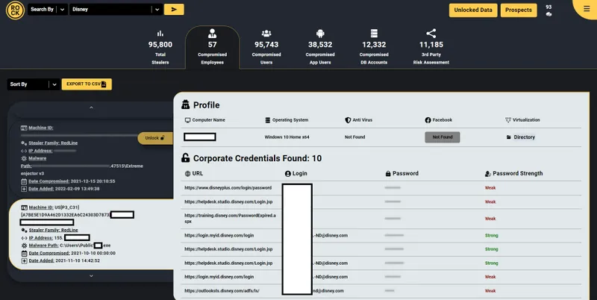Click the credits coins icon under 93

(x=548, y=14)
